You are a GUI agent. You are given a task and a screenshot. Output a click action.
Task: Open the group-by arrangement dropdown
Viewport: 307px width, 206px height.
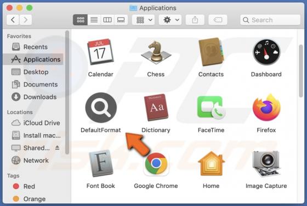144,20
